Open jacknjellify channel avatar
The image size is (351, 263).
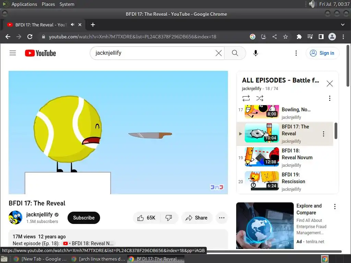tap(15, 217)
